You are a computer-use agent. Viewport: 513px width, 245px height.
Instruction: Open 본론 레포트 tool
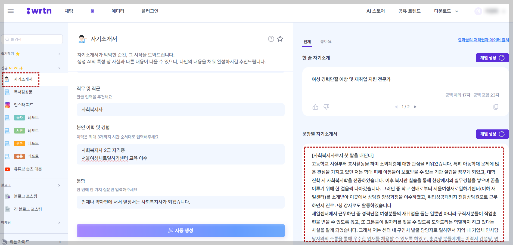pyautogui.click(x=26, y=156)
